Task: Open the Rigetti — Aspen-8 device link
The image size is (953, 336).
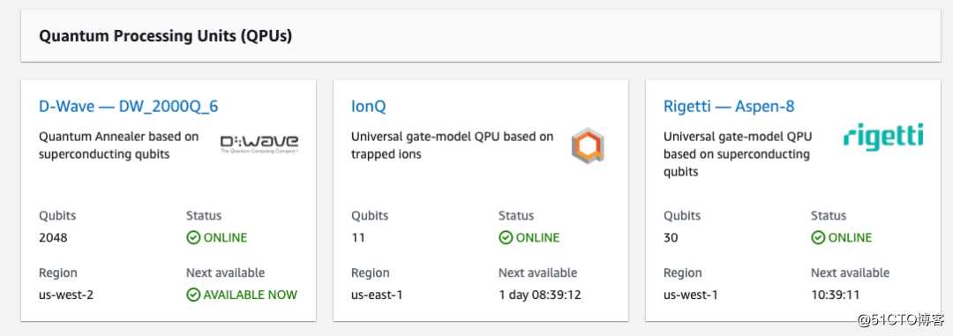Action: pyautogui.click(x=729, y=107)
